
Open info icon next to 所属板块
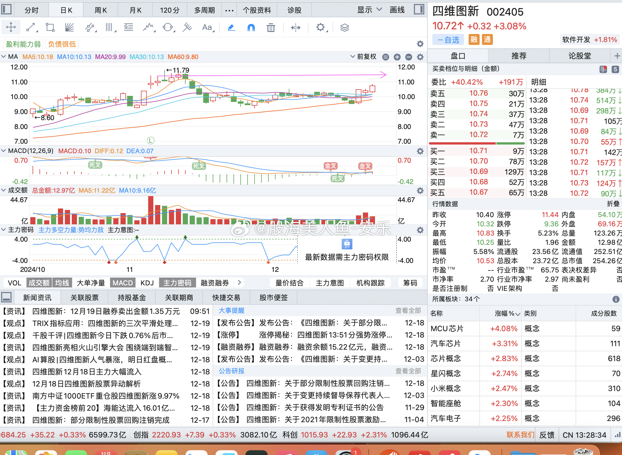pos(616,299)
